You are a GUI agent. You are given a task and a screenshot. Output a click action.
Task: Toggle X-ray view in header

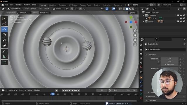pyautogui.click(x=120, y=9)
